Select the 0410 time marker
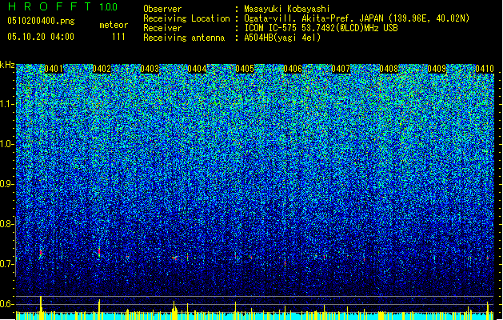 click(485, 69)
